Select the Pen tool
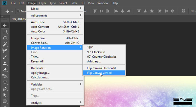 click(x=5, y=89)
